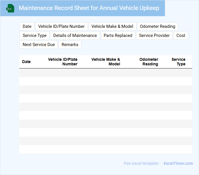This screenshot has height=175, width=199.
Task: Click the Service Provider tag
Action: [154, 36]
